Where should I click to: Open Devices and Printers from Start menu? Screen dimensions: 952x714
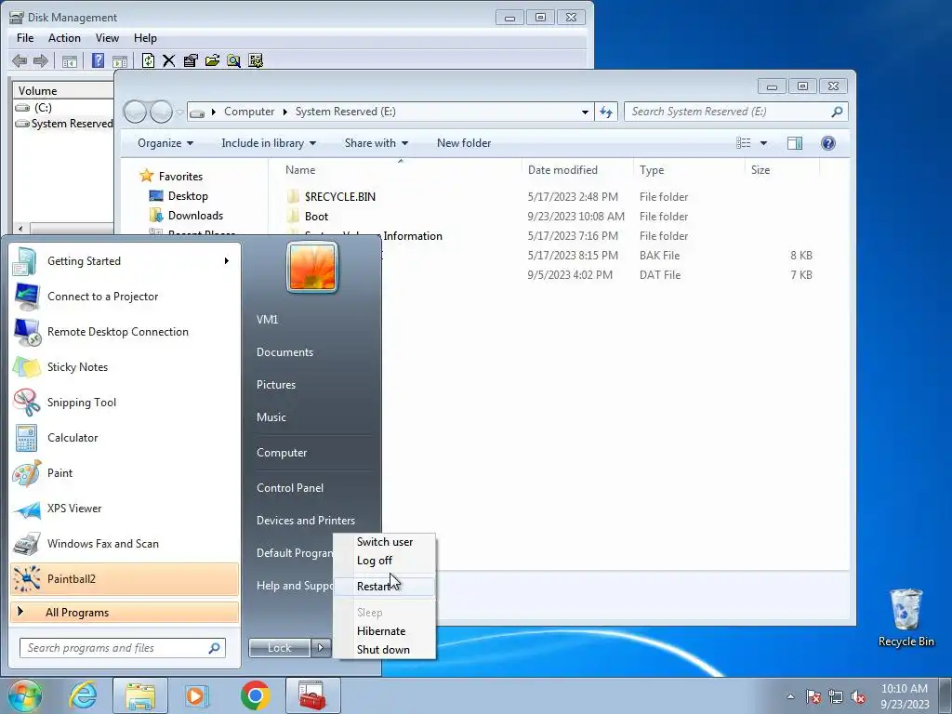[305, 521]
